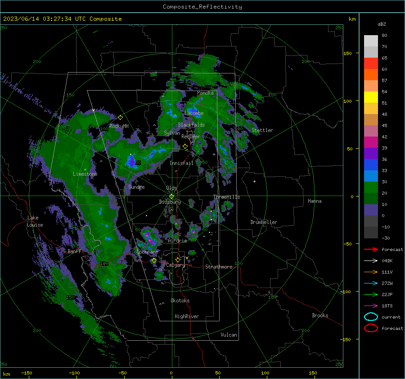
Task: Click the HighRiver city label
Action: point(187,316)
